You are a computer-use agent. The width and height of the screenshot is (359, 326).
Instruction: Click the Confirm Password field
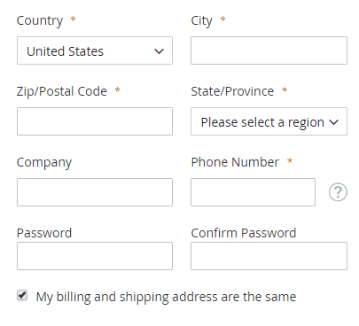click(x=269, y=256)
